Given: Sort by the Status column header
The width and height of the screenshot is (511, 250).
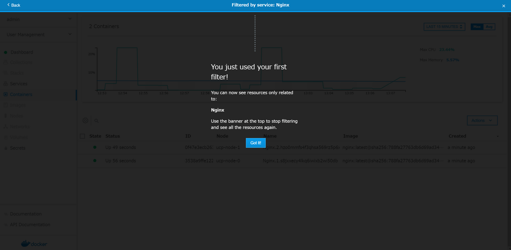Looking at the screenshot, I should (x=113, y=136).
